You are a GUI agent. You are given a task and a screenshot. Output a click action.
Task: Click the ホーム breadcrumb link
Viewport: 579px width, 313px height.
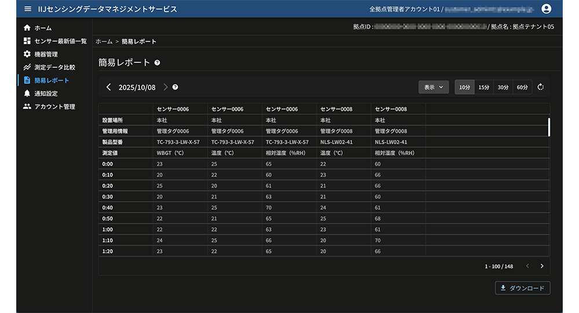coord(104,42)
